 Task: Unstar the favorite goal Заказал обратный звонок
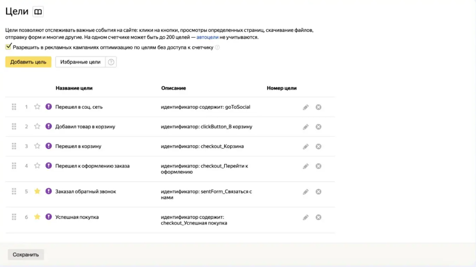[x=37, y=191]
